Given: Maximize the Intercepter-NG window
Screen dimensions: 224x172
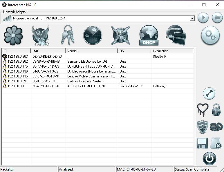Looking at the screenshot, I should coord(204,5).
